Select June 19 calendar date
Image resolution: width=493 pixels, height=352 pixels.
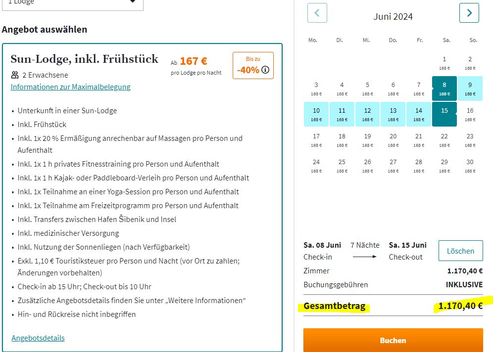click(367, 140)
